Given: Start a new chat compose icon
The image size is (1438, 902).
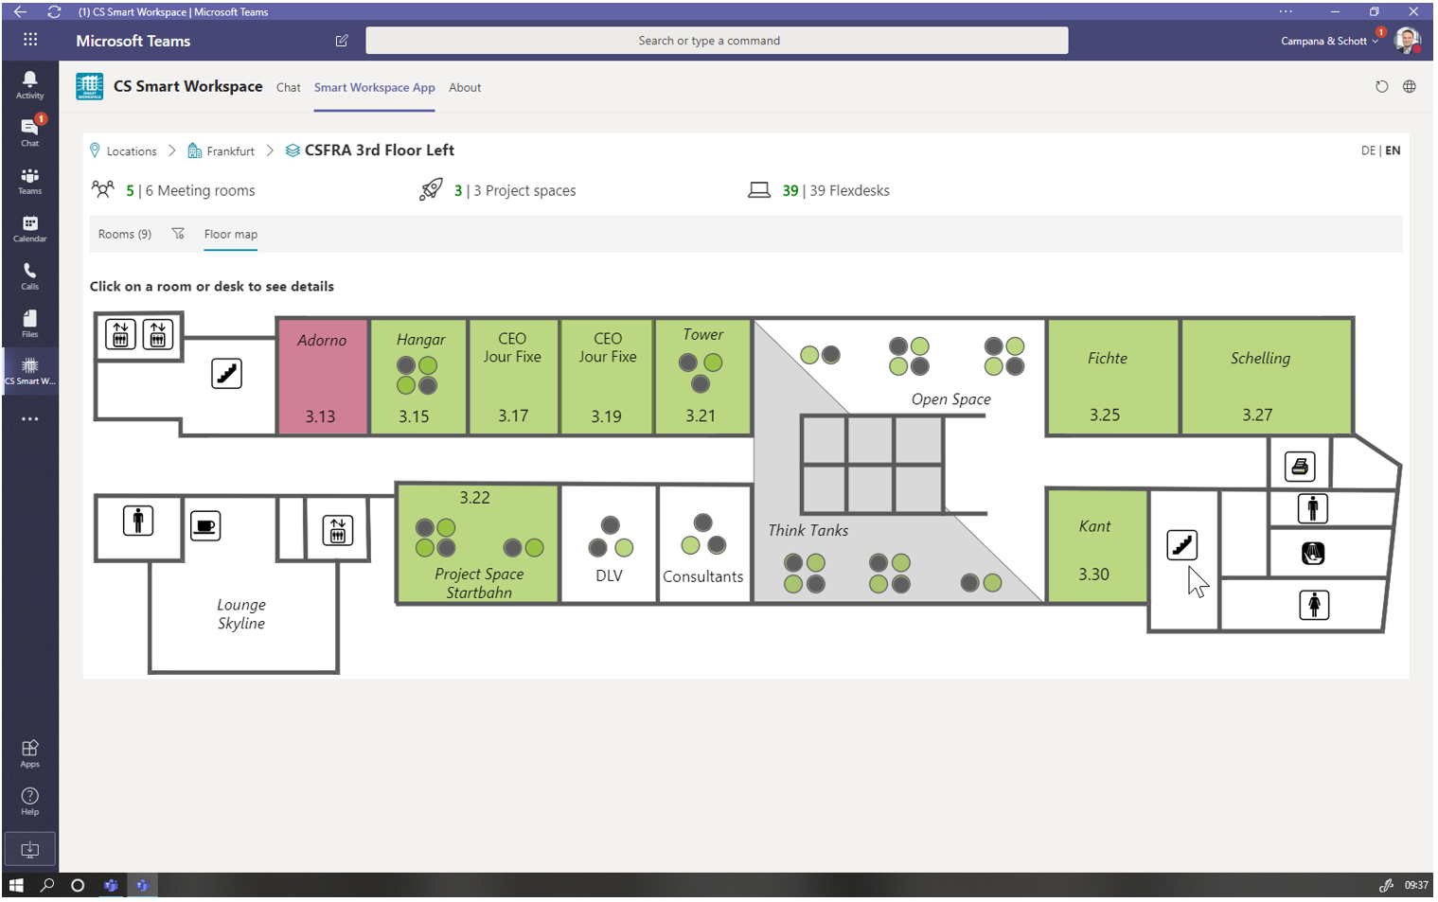Looking at the screenshot, I should (x=342, y=41).
